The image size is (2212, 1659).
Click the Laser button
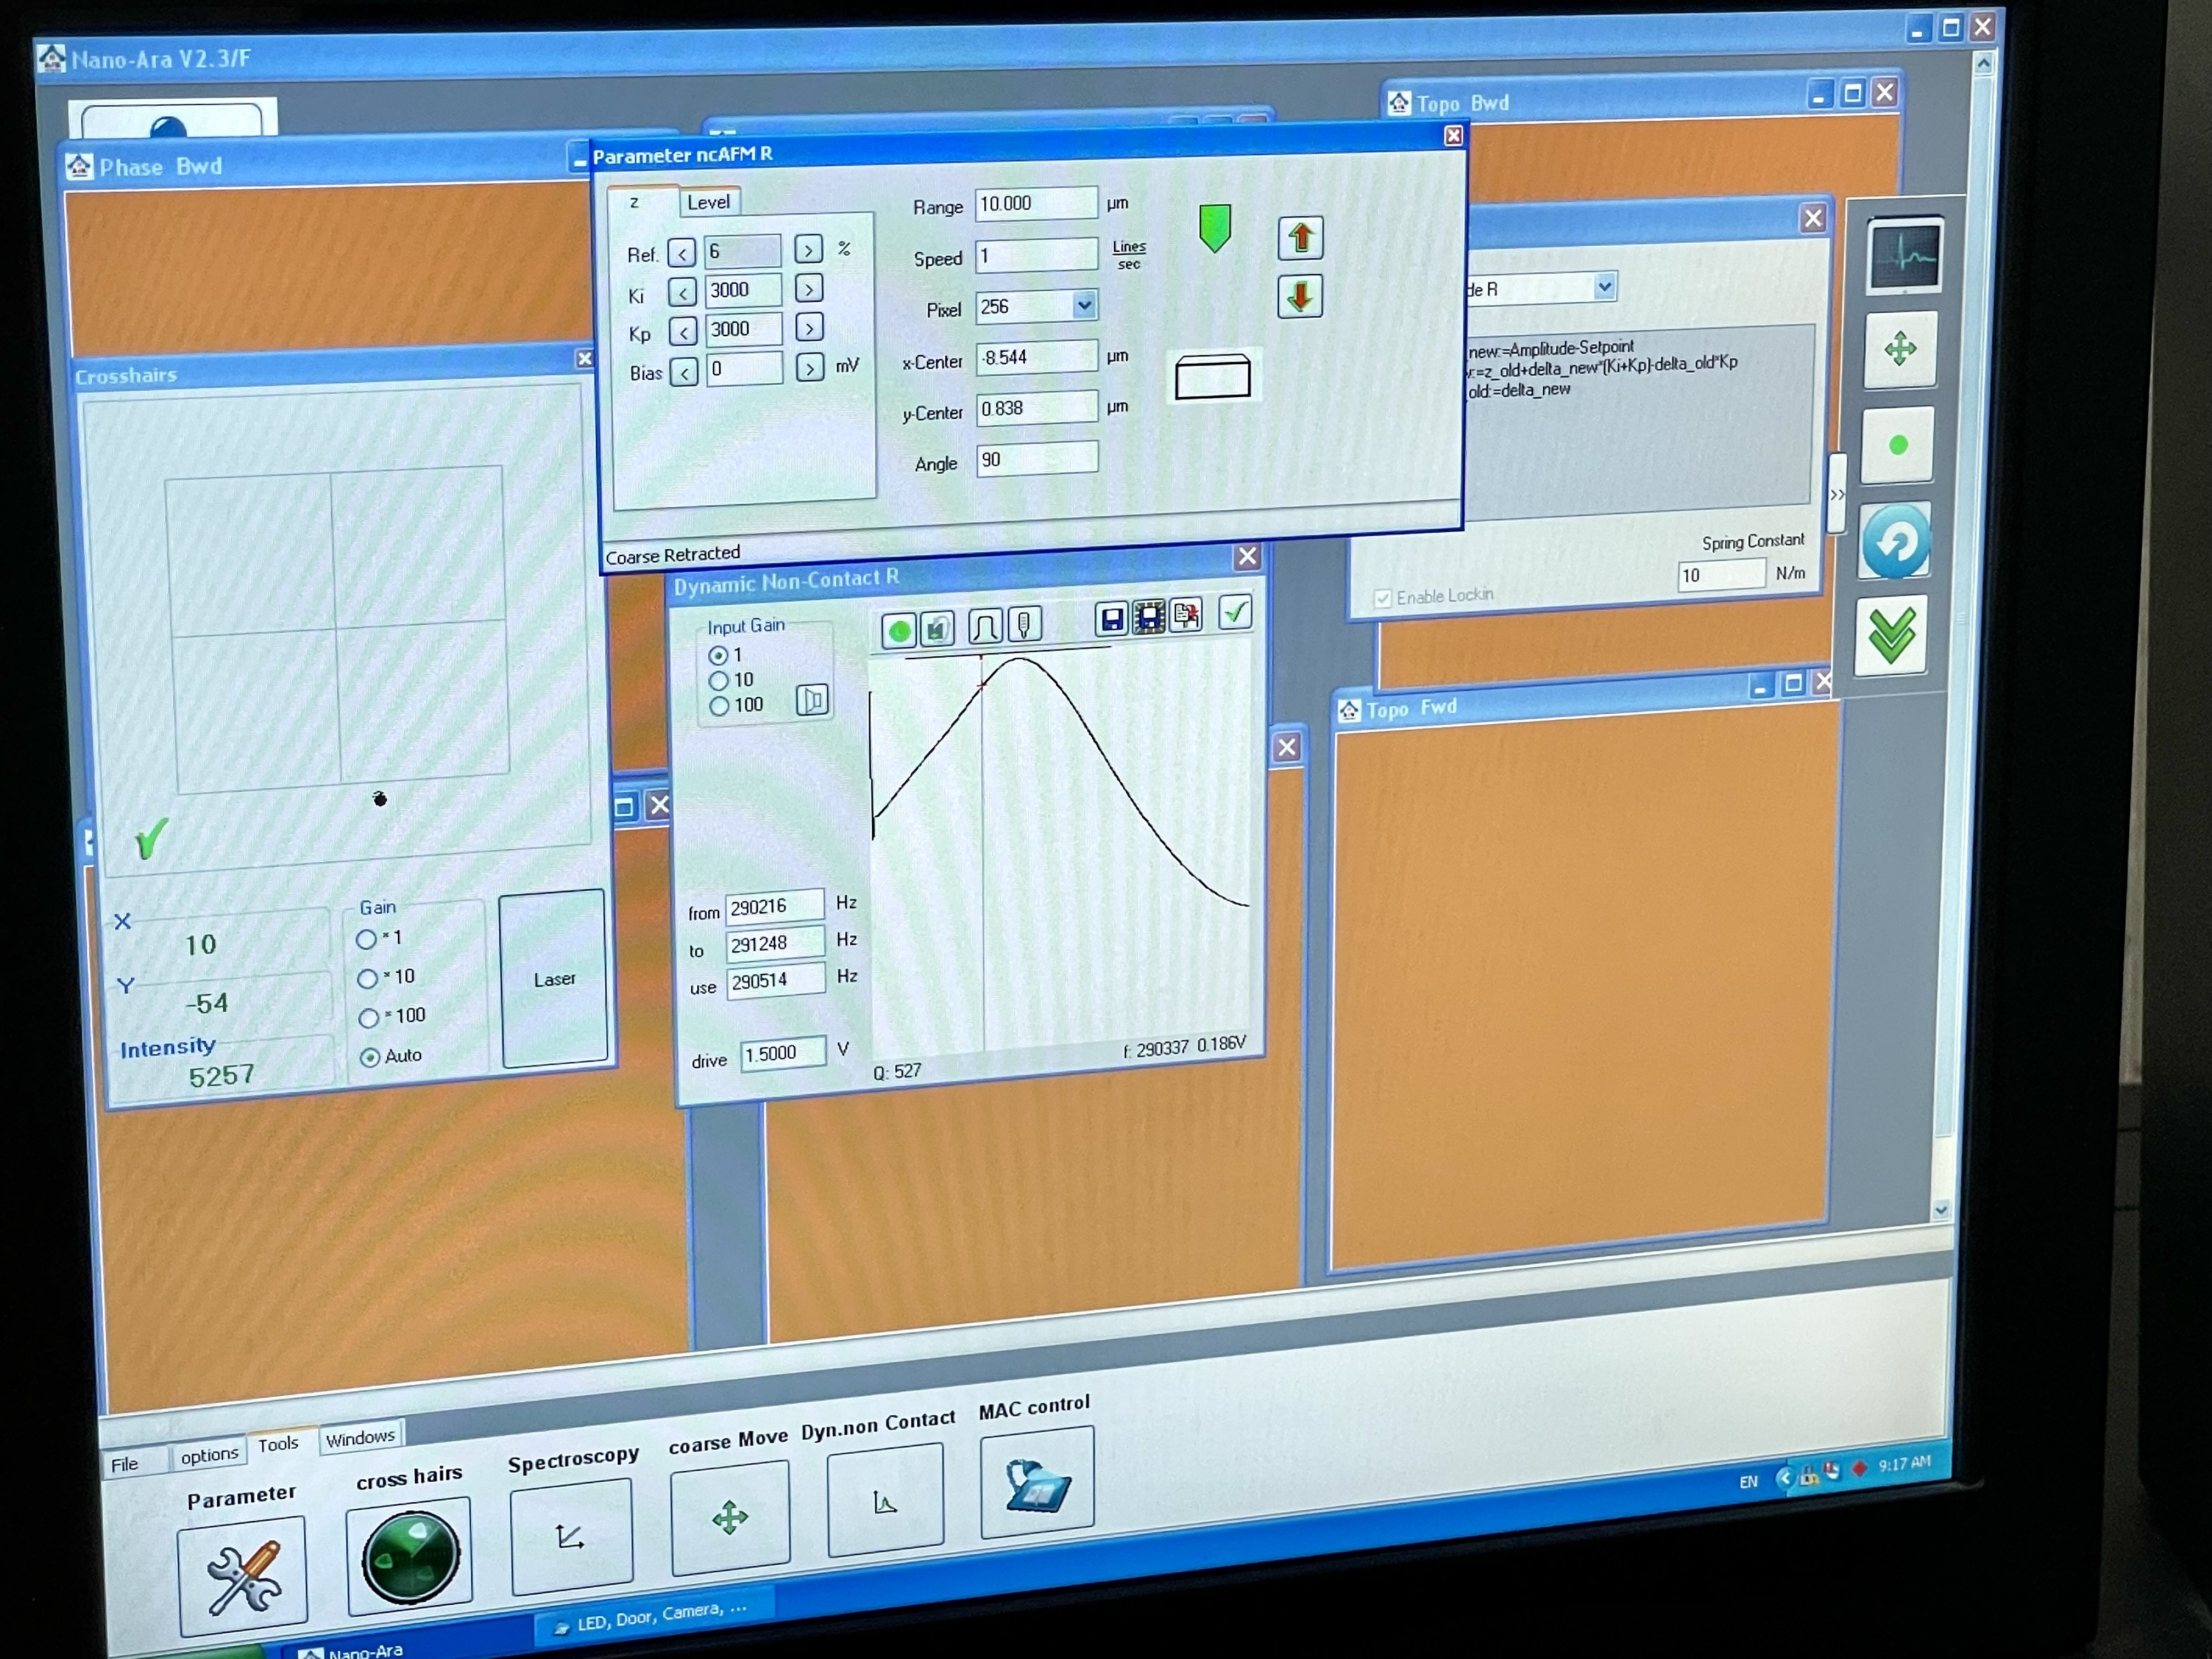tap(554, 979)
